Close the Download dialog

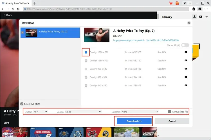189,23
